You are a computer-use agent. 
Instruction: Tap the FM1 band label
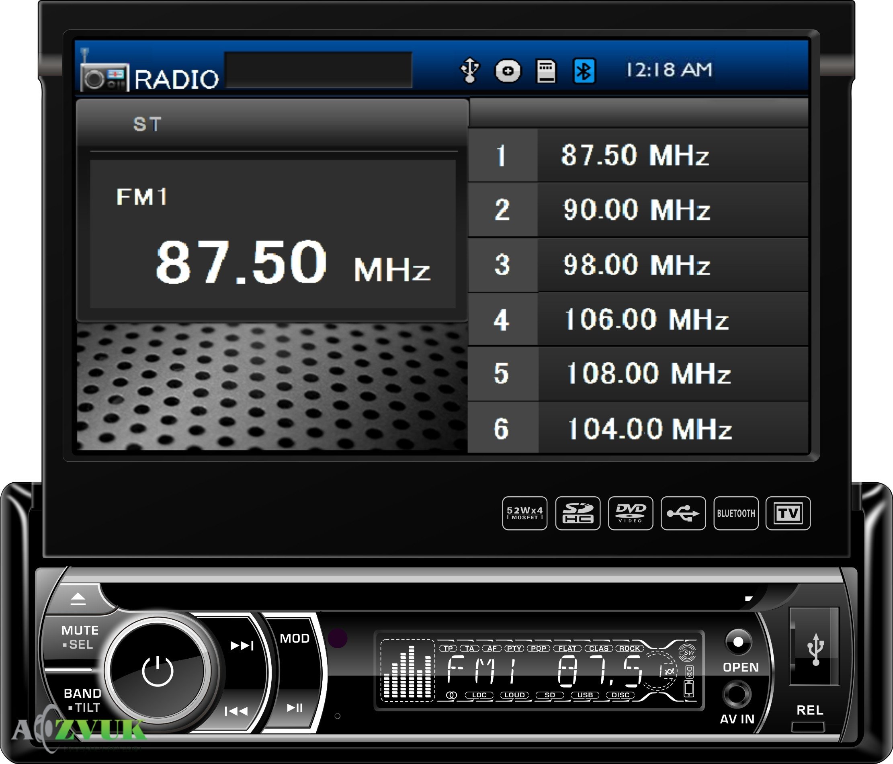[x=142, y=197]
